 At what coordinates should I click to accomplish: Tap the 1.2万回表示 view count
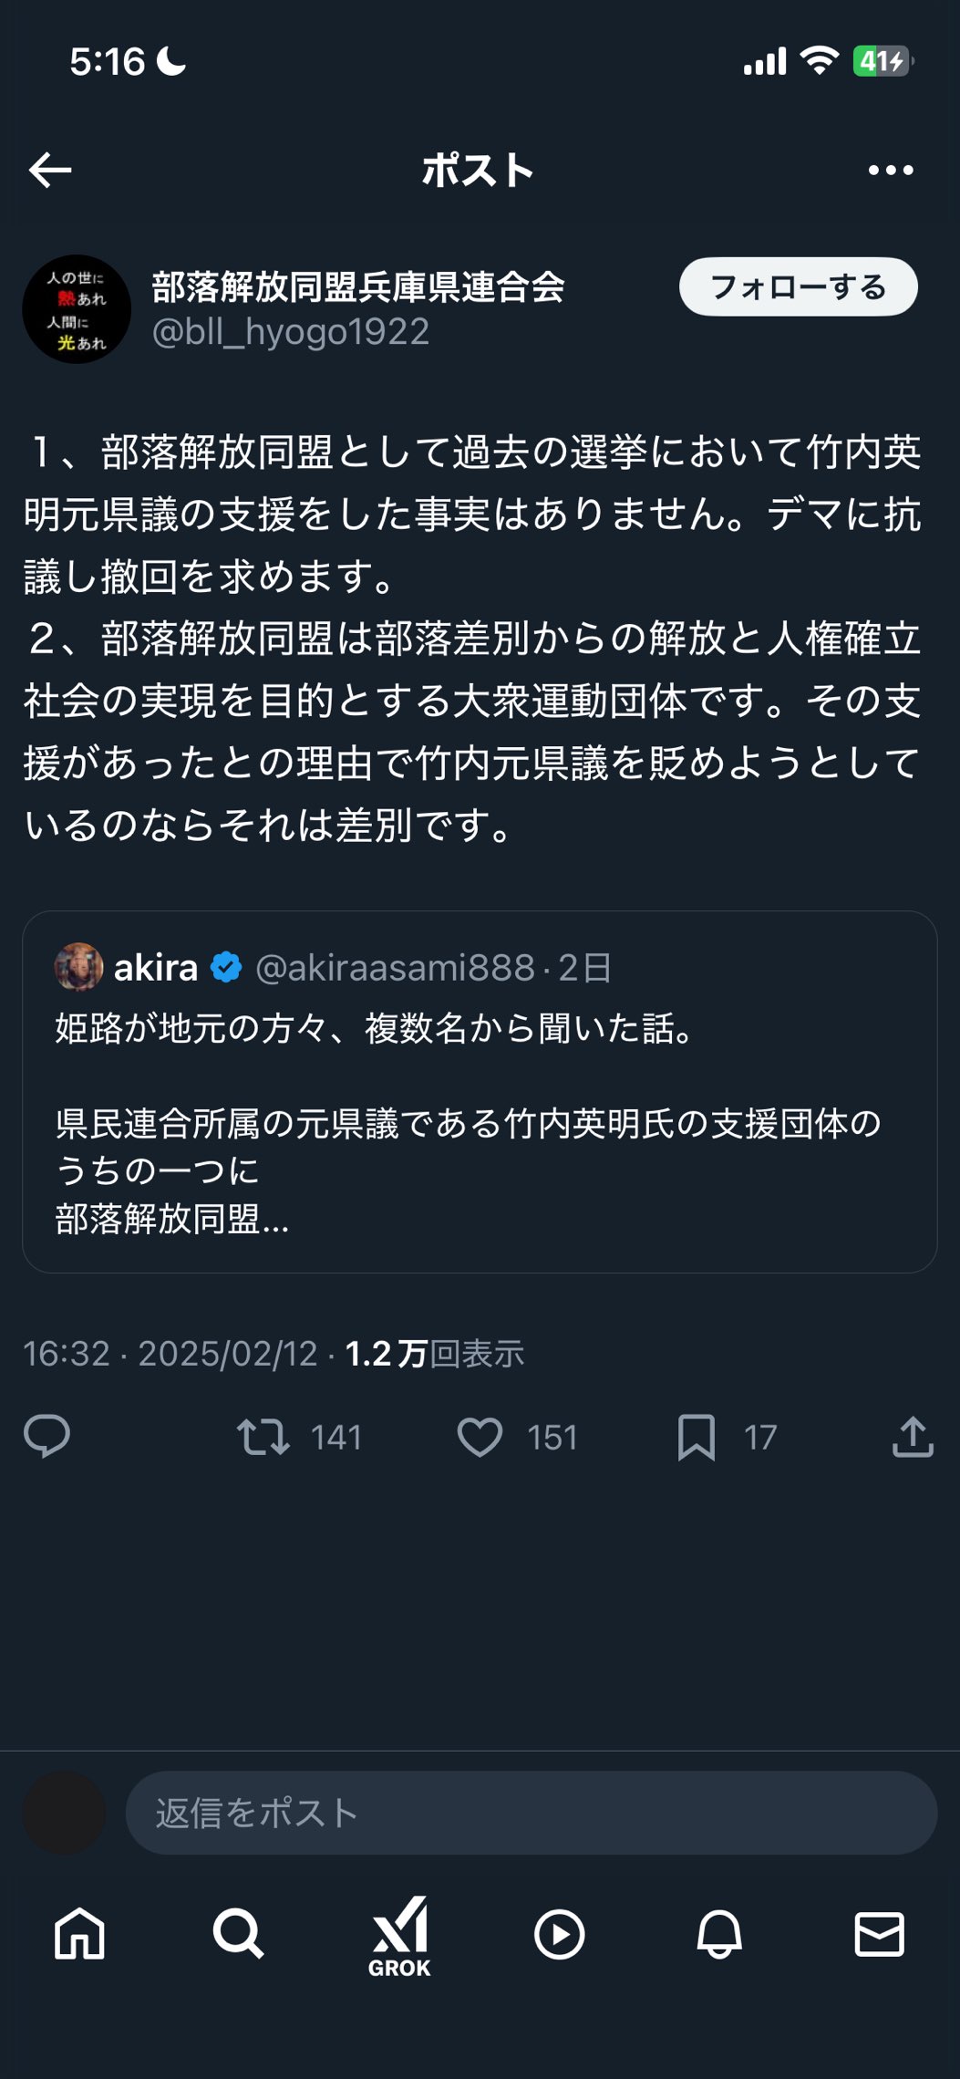(x=435, y=1354)
